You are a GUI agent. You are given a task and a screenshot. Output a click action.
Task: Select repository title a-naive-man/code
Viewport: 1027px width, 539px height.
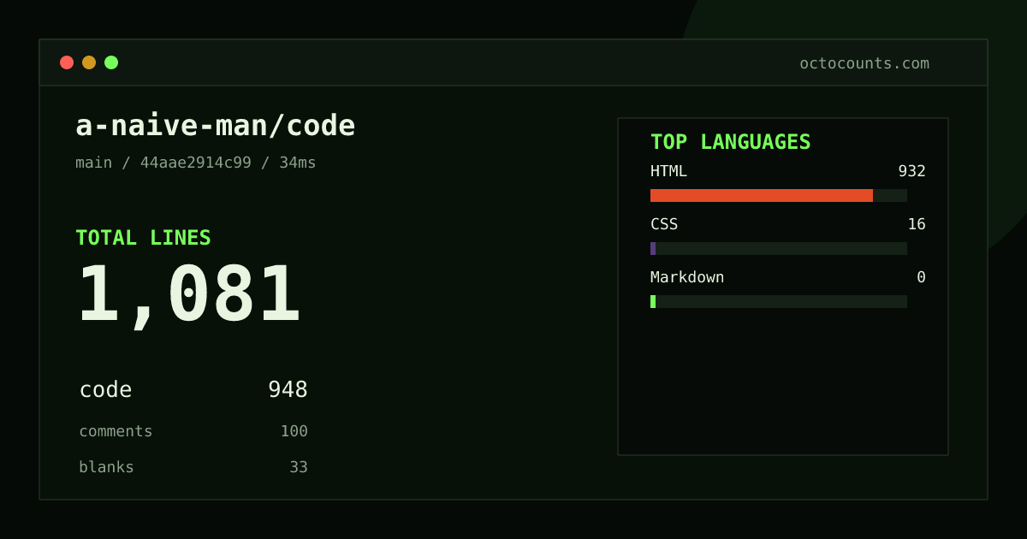tap(216, 126)
